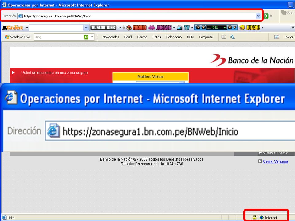Image resolution: width=295 pixels, height=221 pixels.
Task: Click the Windows Live logo button
Action: [17, 37]
